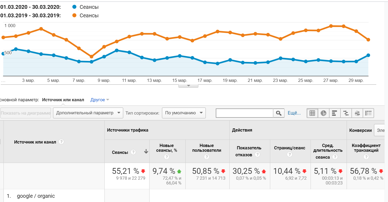The image size is (388, 202).
Task: Select Источник или канал primary dimension
Action: pyautogui.click(x=63, y=100)
